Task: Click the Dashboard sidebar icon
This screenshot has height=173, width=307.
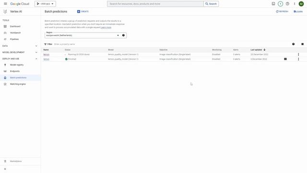Action: [5, 26]
